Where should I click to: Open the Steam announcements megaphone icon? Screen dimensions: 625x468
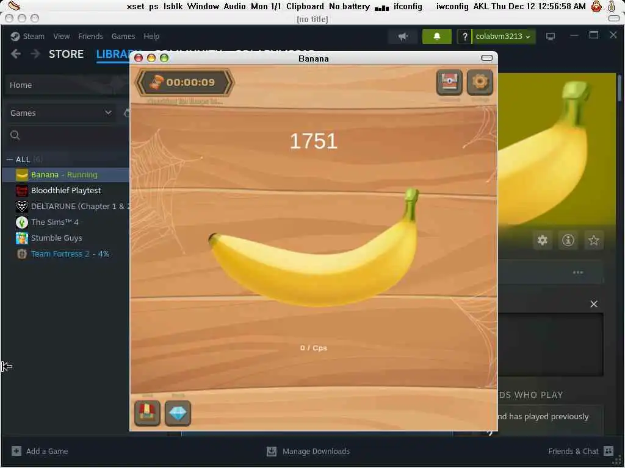point(403,37)
